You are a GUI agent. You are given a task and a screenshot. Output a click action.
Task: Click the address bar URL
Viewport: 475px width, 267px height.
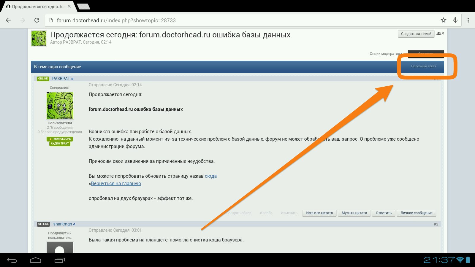click(x=116, y=20)
